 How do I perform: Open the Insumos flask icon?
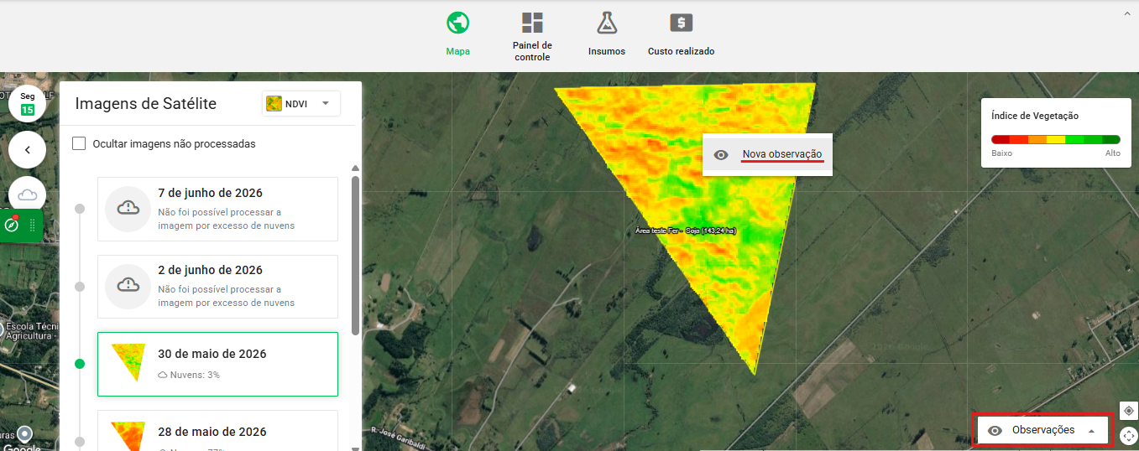click(606, 23)
